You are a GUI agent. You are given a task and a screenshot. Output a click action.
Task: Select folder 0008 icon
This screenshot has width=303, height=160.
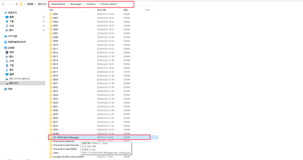51,37
